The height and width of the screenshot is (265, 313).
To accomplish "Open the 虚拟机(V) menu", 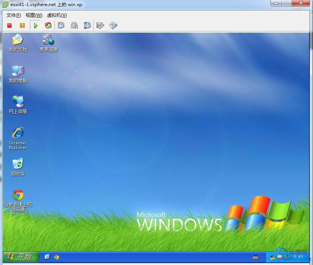I will point(57,15).
